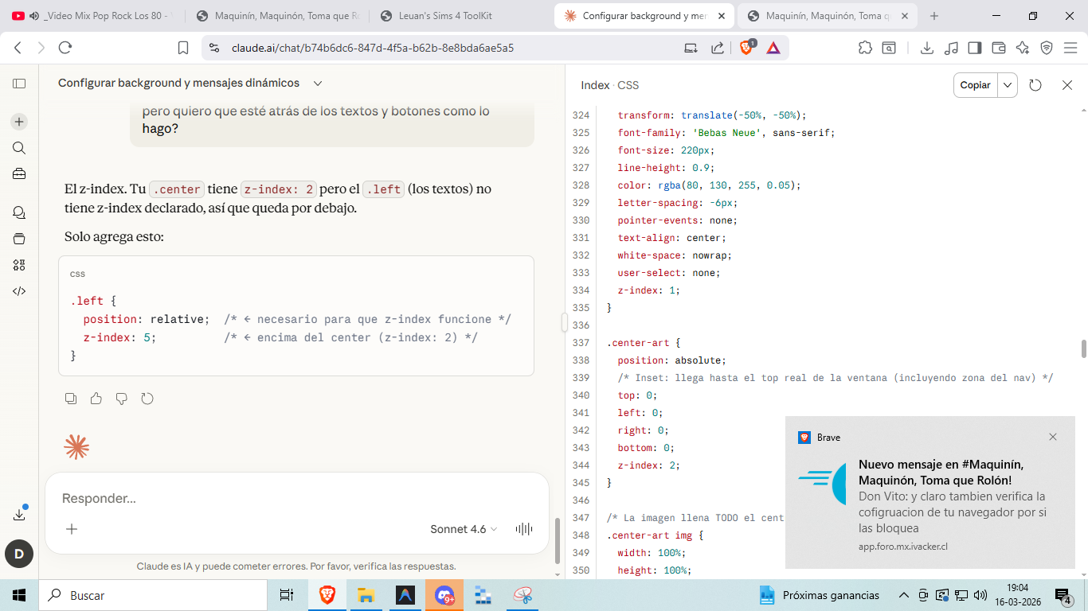Close the Index CSS artifact panel
Viewport: 1088px width, 611px height.
[x=1067, y=85]
